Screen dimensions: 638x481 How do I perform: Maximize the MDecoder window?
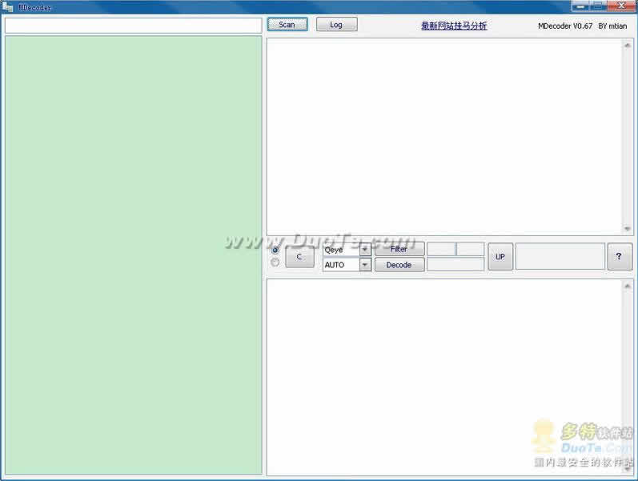(x=598, y=6)
